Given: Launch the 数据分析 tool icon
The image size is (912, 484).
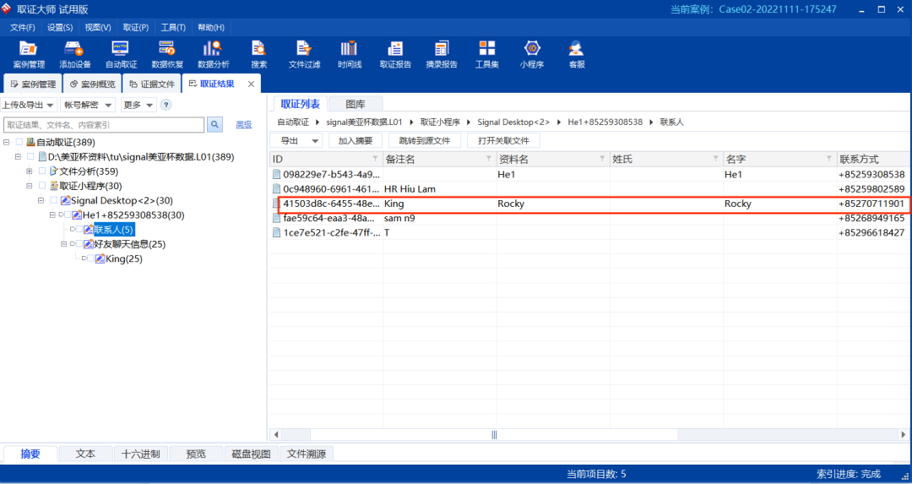Looking at the screenshot, I should pyautogui.click(x=213, y=54).
